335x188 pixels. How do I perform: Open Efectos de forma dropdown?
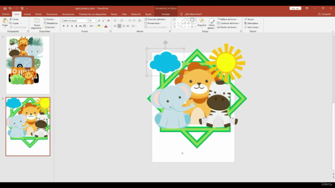pos(228,27)
